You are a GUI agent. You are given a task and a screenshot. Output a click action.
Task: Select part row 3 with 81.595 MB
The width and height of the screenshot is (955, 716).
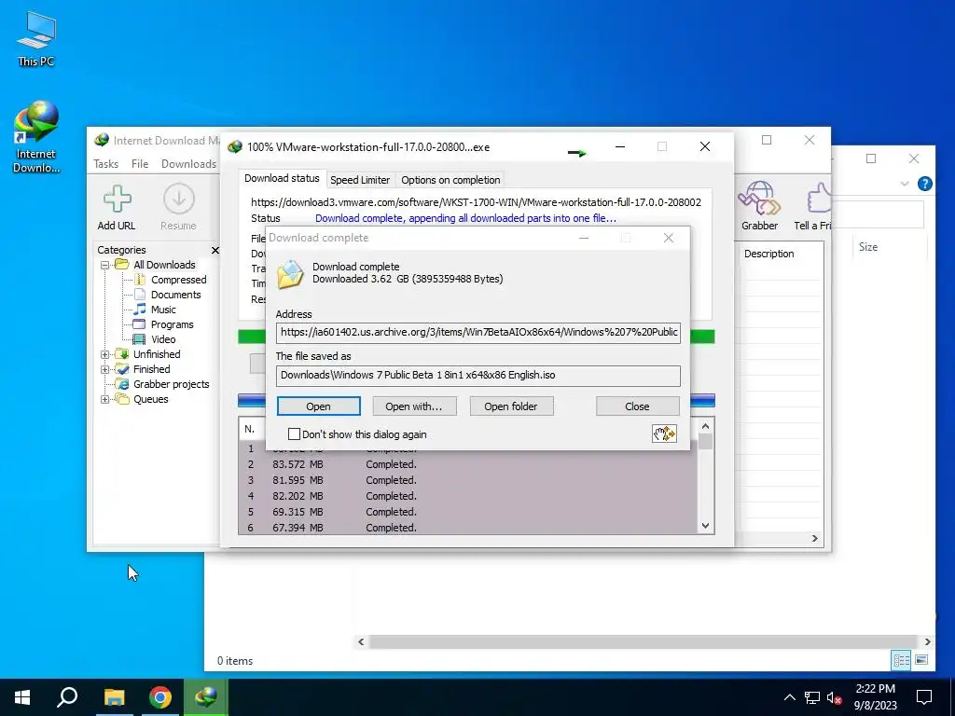[469, 480]
